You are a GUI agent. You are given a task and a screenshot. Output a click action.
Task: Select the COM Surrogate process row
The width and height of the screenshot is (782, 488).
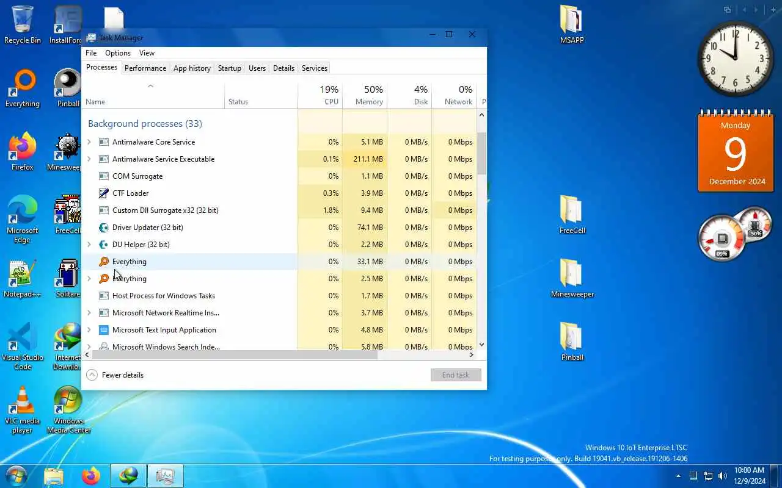pos(279,176)
